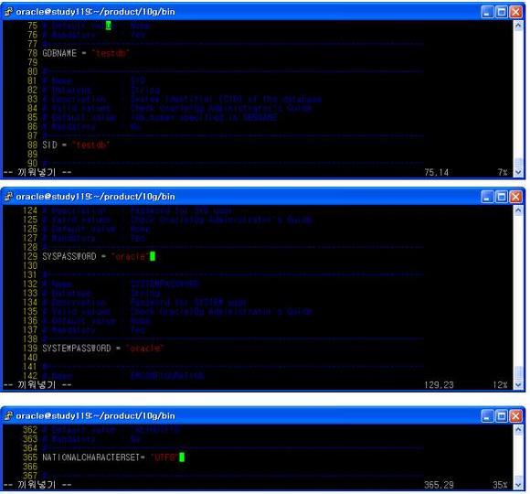The height and width of the screenshot is (494, 530).
Task: Click the GDBNAME text on line 78
Action: tap(59, 53)
